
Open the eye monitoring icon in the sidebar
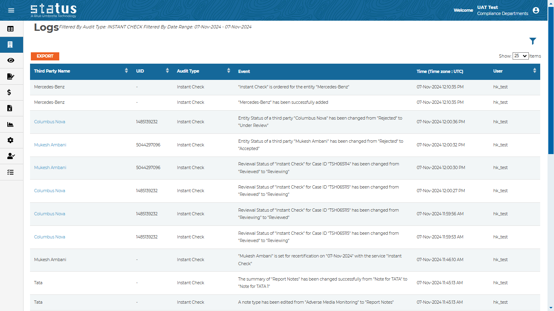(x=11, y=60)
